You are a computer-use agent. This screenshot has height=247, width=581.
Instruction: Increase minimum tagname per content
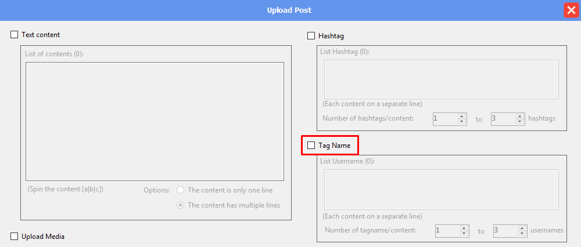(x=464, y=228)
